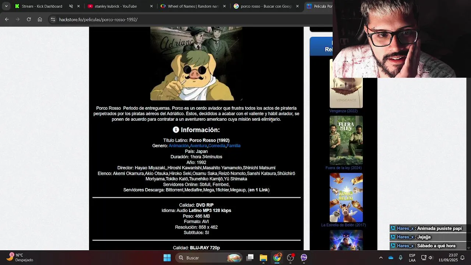The height and width of the screenshot is (265, 471).
Task: Click the Porco Rosso movie poster image
Action: (196, 63)
